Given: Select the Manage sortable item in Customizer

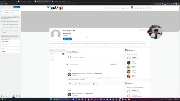Looking at the screenshot, I should click(10, 51).
